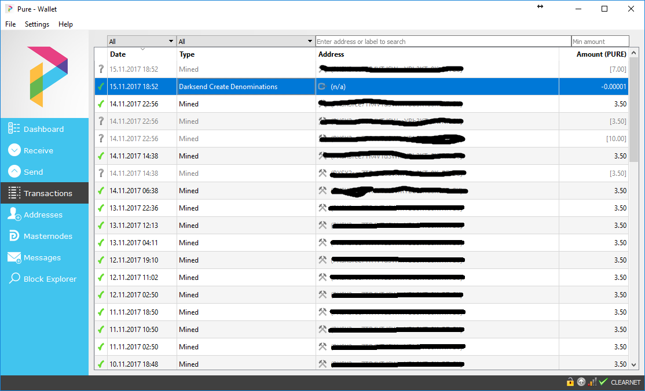Viewport: 645px width, 391px height.
Task: Open the Send page icon
Action: (14, 171)
